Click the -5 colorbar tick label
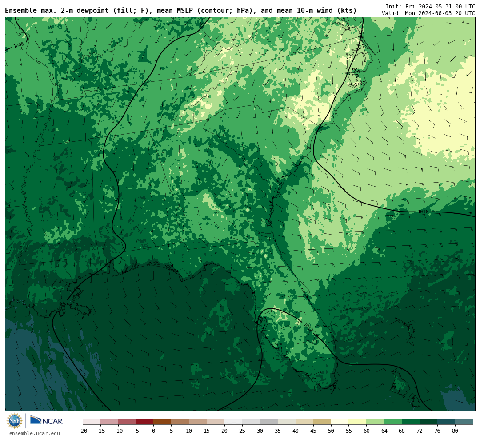 click(x=136, y=431)
